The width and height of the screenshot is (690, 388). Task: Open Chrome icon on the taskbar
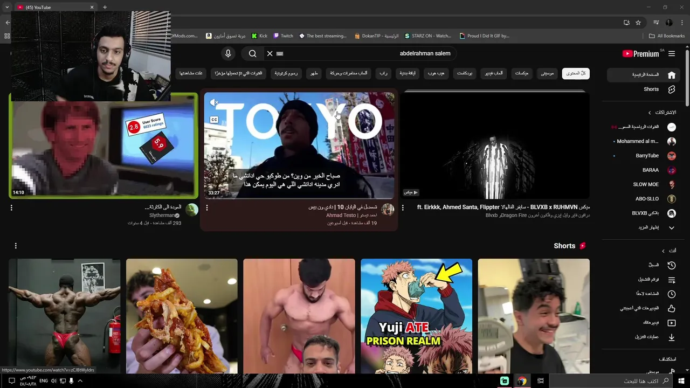point(522,381)
